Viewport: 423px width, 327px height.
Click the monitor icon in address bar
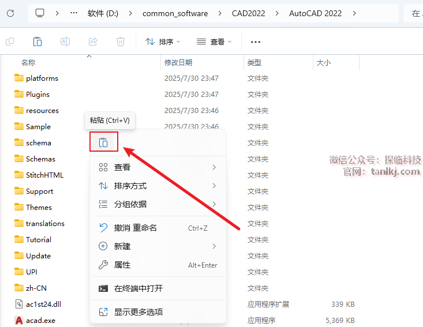click(40, 13)
